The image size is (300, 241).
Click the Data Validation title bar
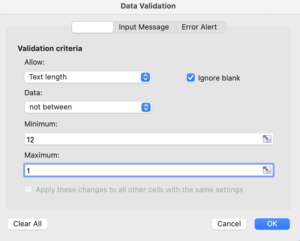pos(148,6)
